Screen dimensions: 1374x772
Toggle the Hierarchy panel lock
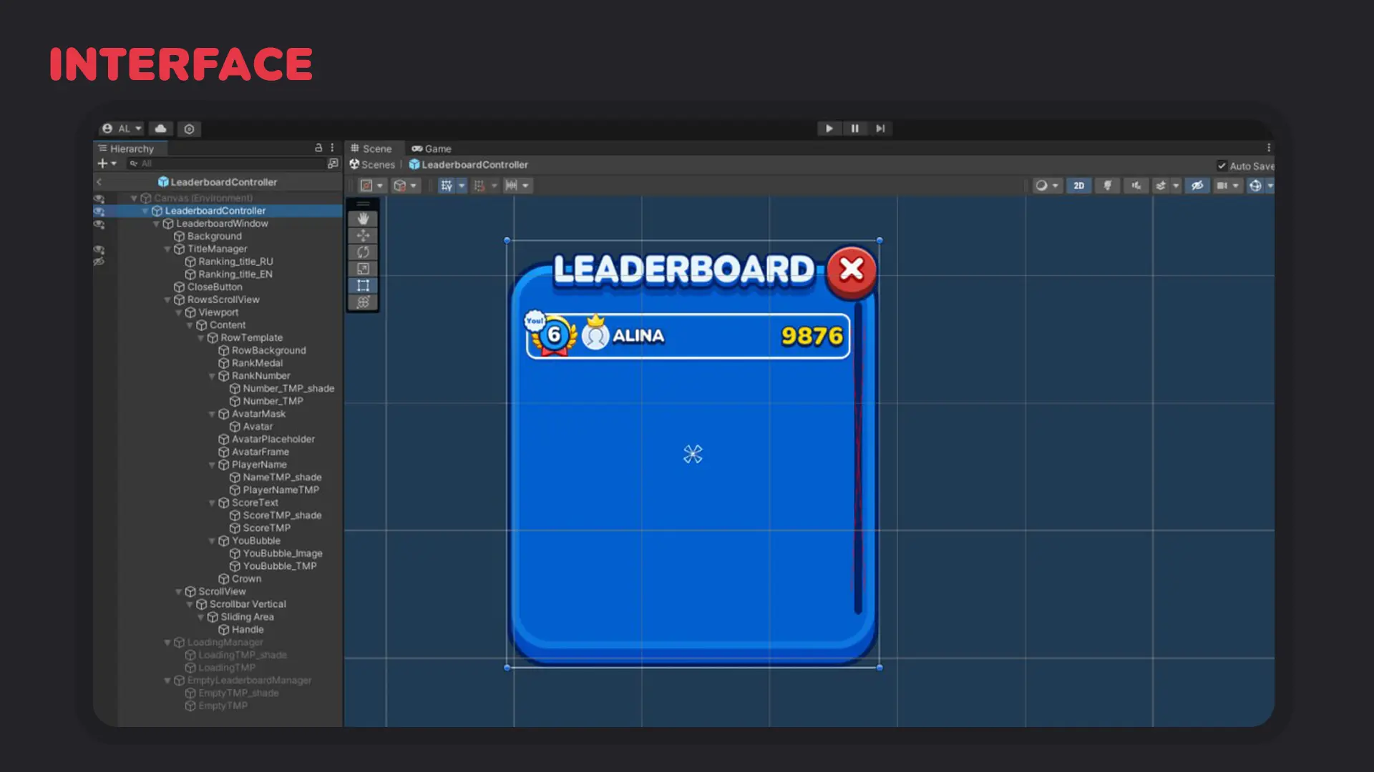pos(318,148)
